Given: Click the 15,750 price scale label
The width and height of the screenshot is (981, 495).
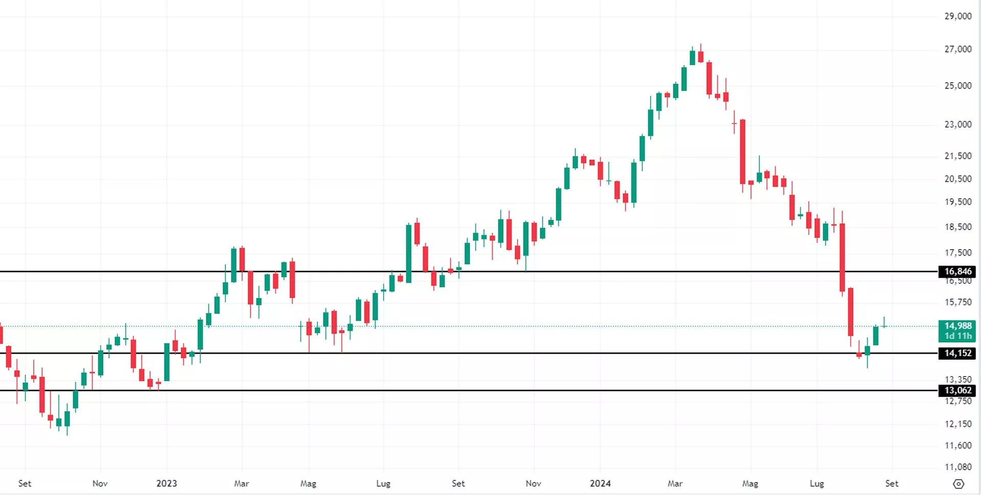Looking at the screenshot, I should point(957,302).
